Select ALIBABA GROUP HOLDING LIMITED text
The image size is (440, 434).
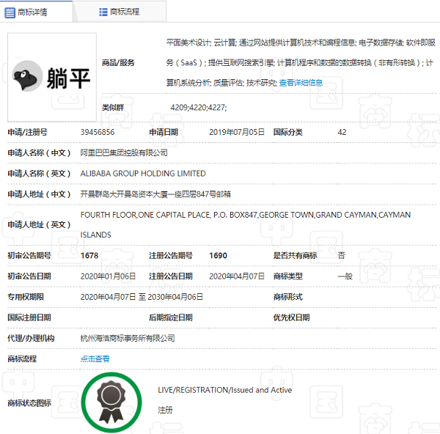[x=143, y=174]
